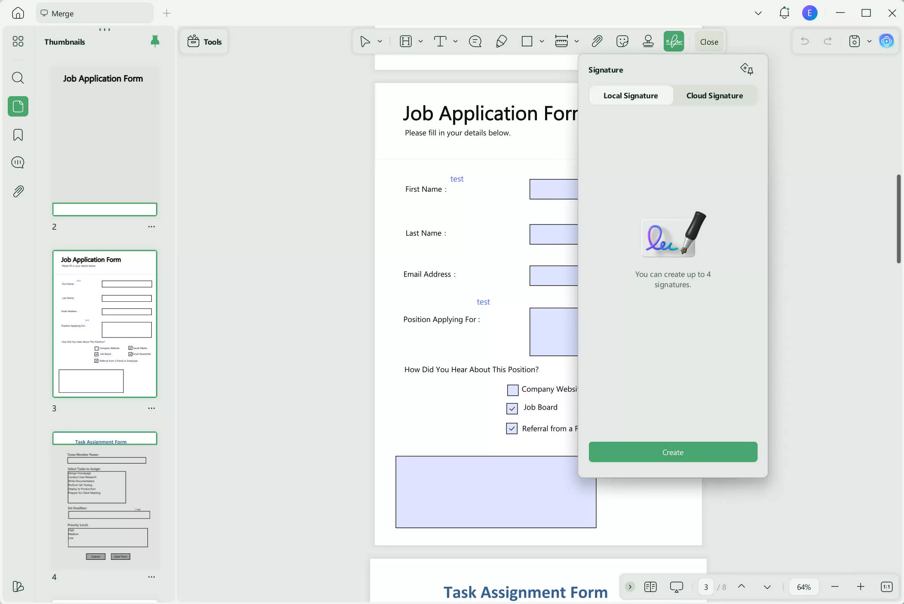Open the Signature tool in toolbar
Viewport: 904px width, 604px height.
[673, 42]
